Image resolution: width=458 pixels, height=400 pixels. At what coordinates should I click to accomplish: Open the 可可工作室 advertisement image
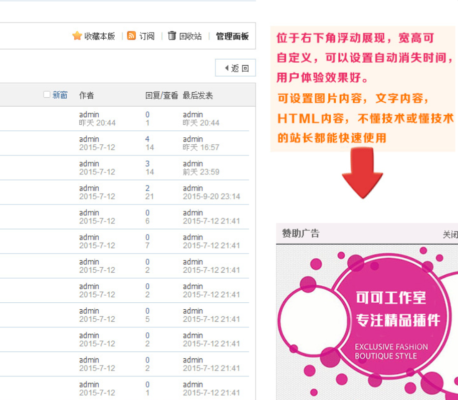coord(367,322)
